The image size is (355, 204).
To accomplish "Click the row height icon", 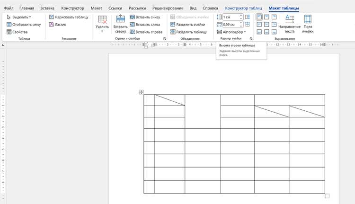I will coord(219,17).
